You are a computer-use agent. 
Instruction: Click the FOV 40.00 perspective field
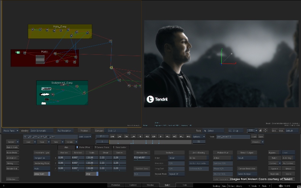point(142,158)
